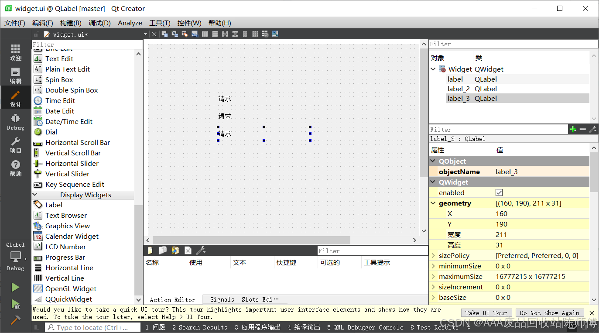The width and height of the screenshot is (599, 333).
Task: Collapse the Widget tree node
Action: coord(433,69)
